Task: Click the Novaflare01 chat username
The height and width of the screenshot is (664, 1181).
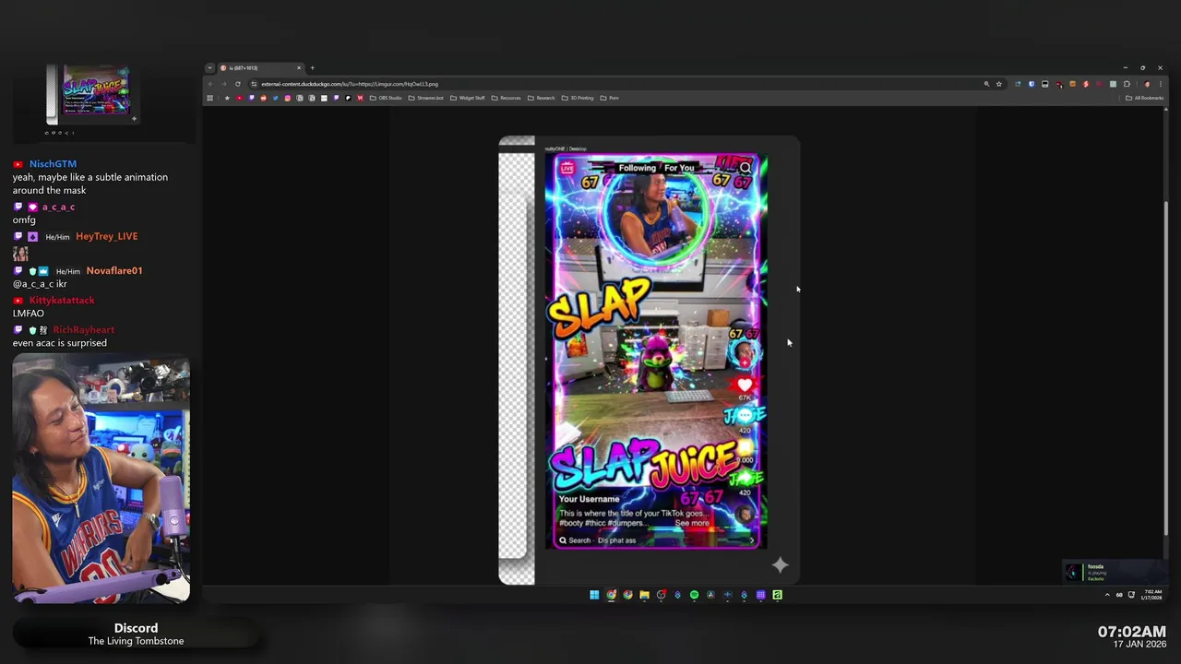Action: click(x=114, y=270)
